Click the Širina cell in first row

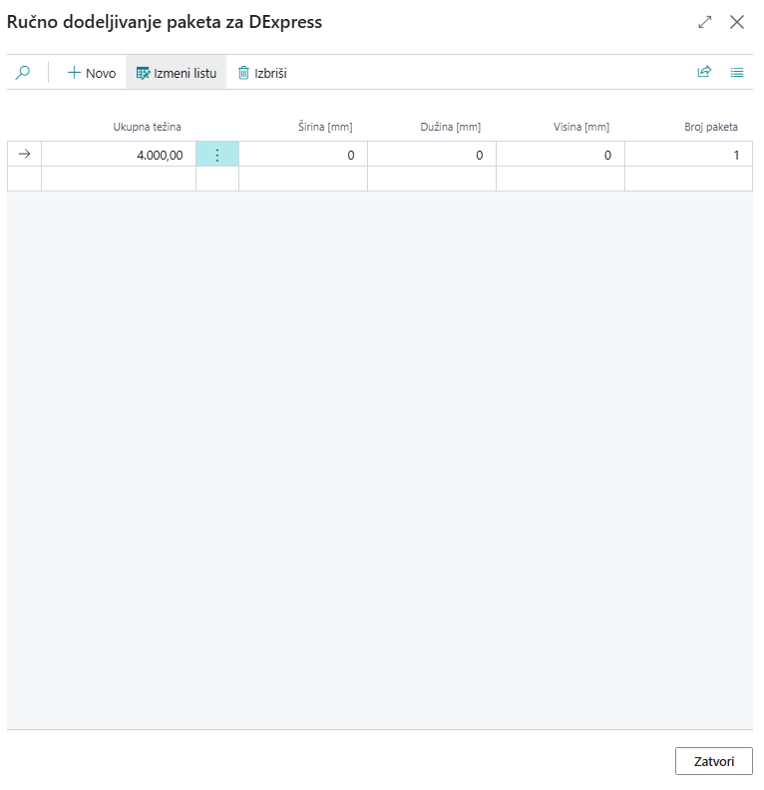(x=303, y=155)
